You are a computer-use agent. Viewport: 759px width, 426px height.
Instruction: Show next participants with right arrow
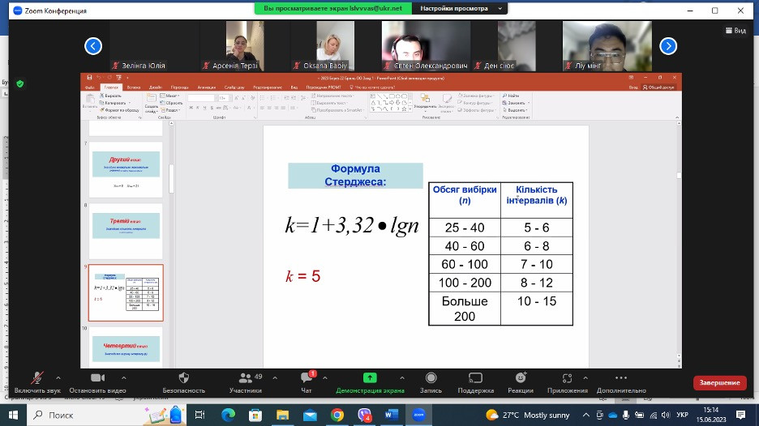(x=668, y=46)
